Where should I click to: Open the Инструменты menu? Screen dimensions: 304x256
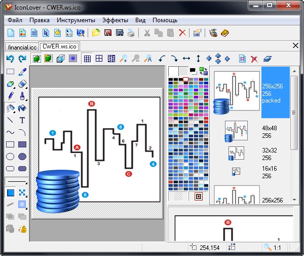76,20
